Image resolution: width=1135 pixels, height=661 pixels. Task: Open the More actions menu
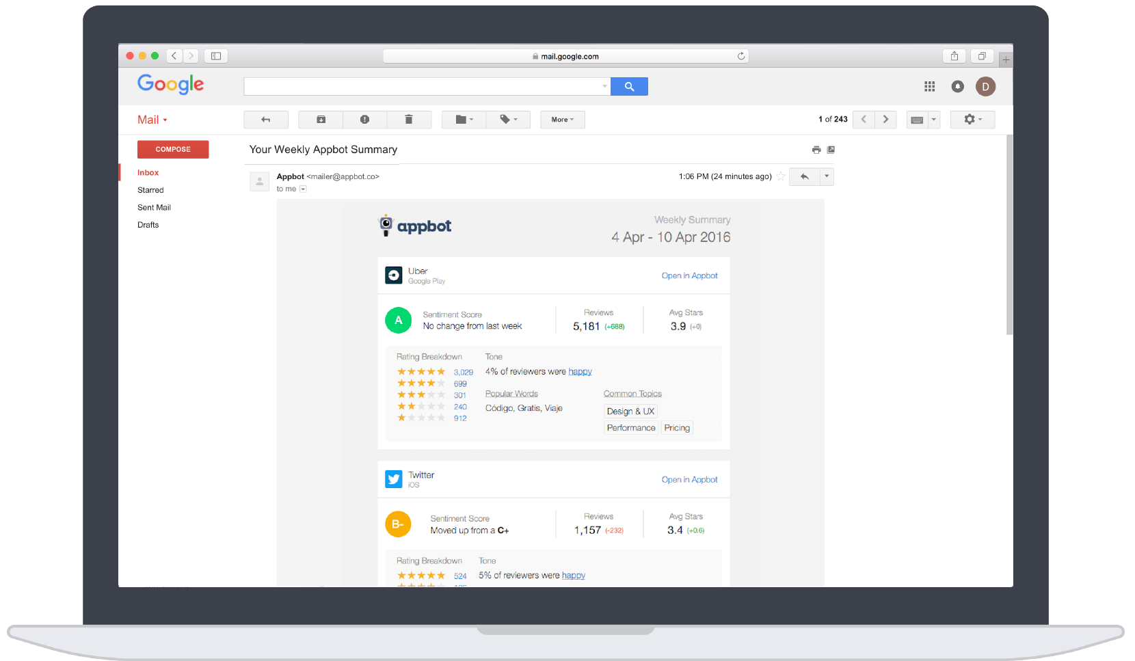(x=563, y=120)
